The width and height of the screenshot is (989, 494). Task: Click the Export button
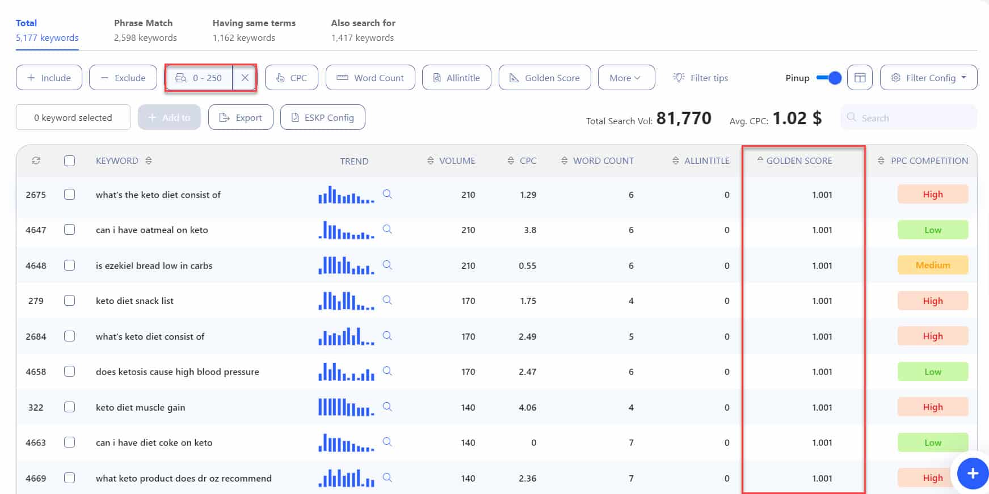click(x=241, y=117)
